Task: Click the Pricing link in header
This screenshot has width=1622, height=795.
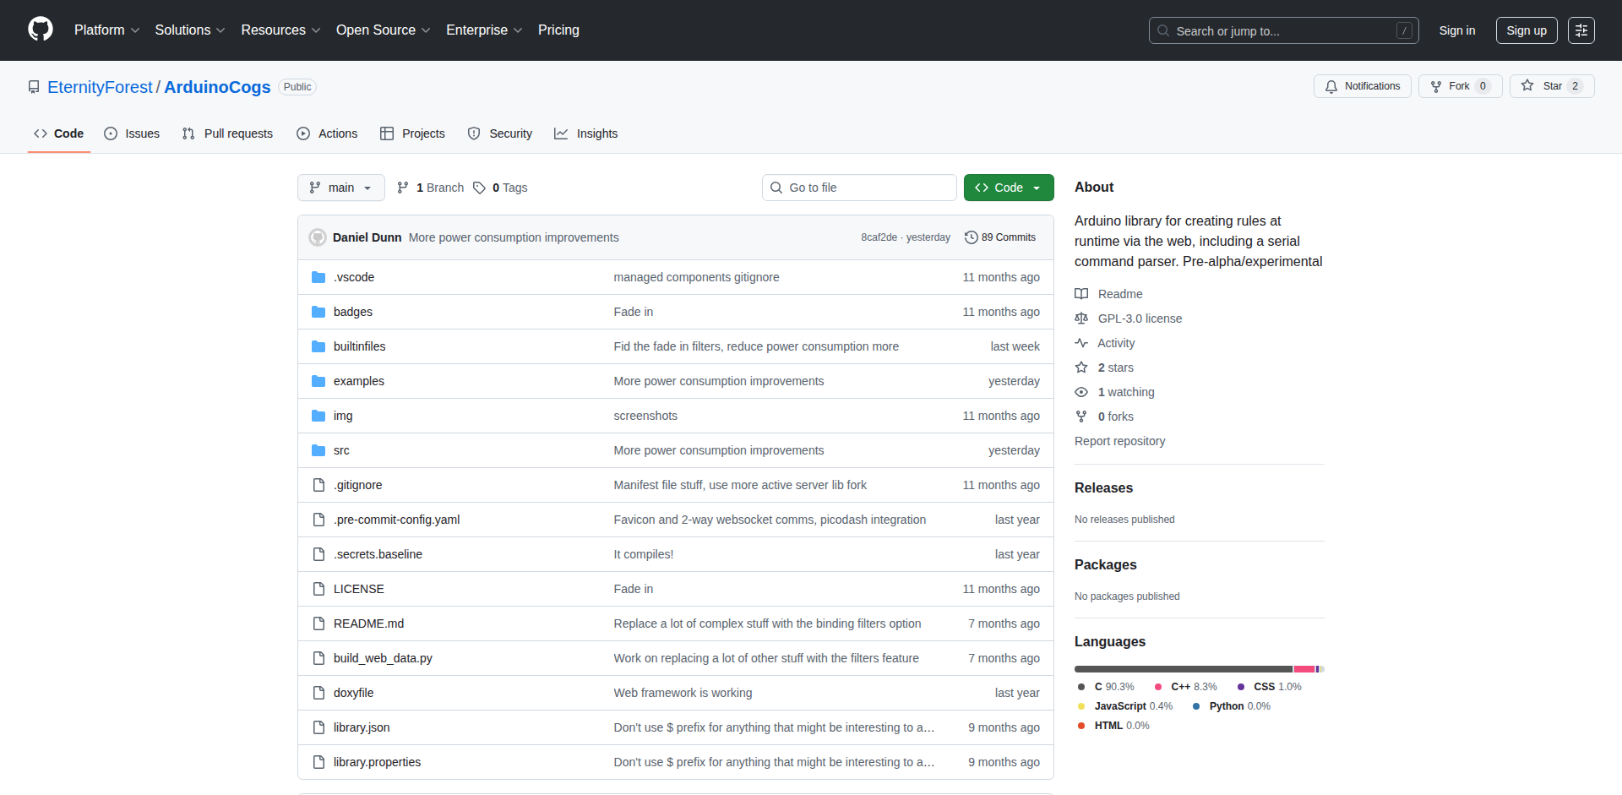Action: (x=558, y=30)
